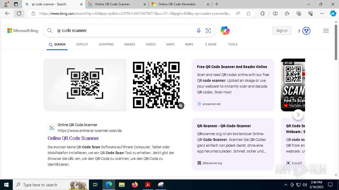This screenshot has width=339, height=190.
Task: Refresh the Bing search page
Action: (x=19, y=13)
